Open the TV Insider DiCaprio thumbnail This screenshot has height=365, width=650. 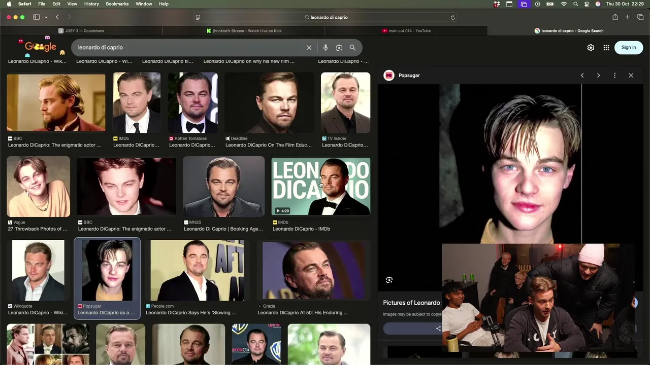point(345,103)
